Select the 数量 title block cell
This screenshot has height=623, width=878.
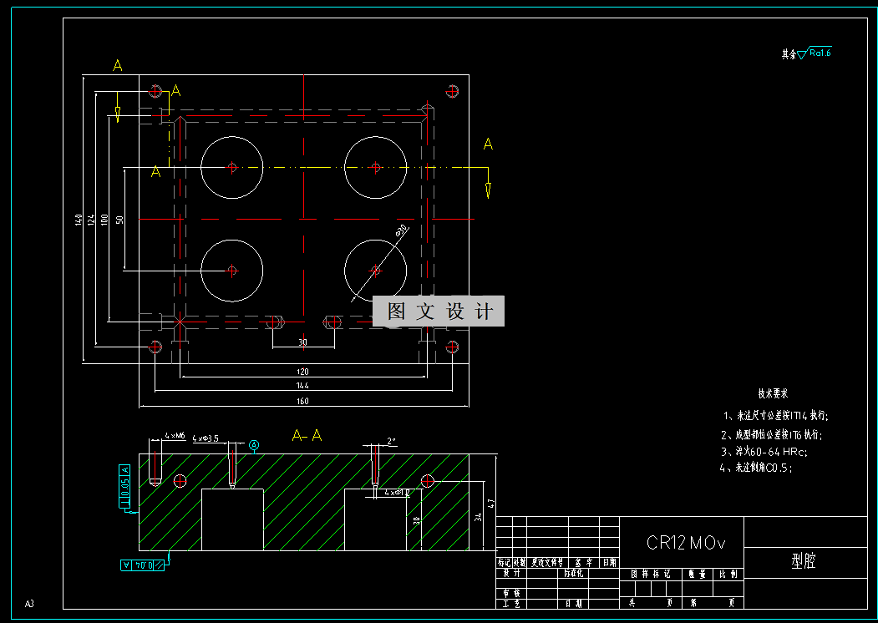[x=697, y=574]
